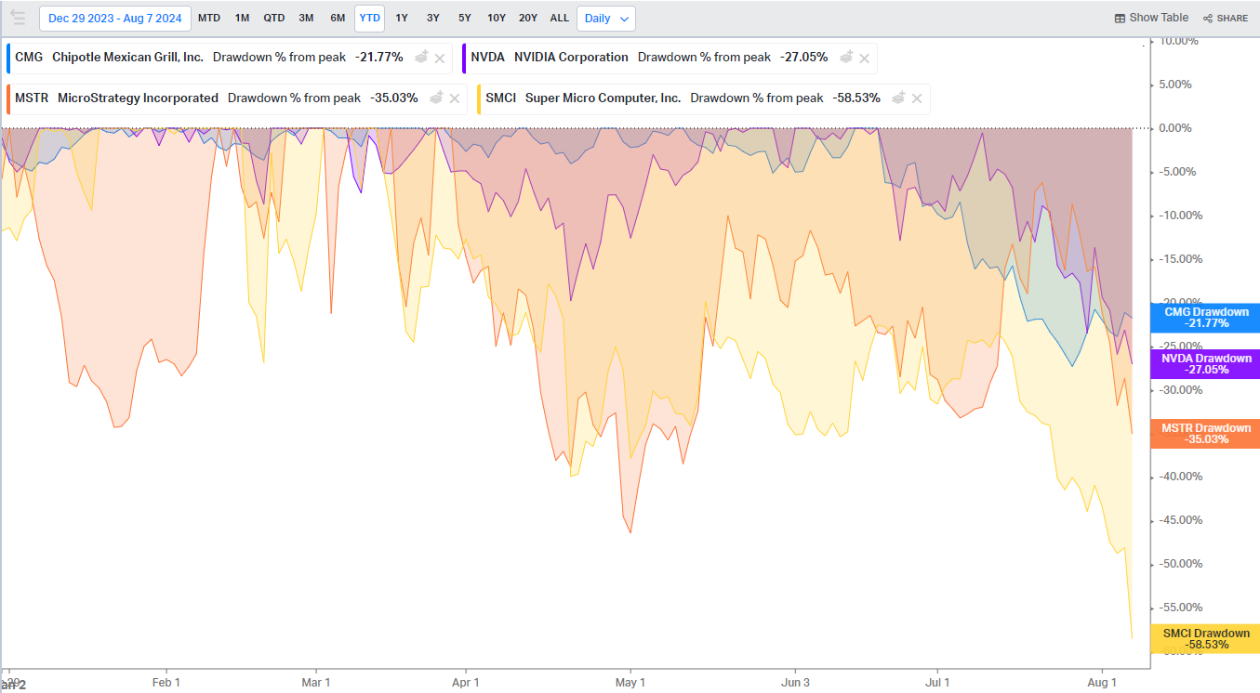This screenshot has height=693, width=1260.
Task: Click the purple NVDA color bar
Action: [463, 58]
